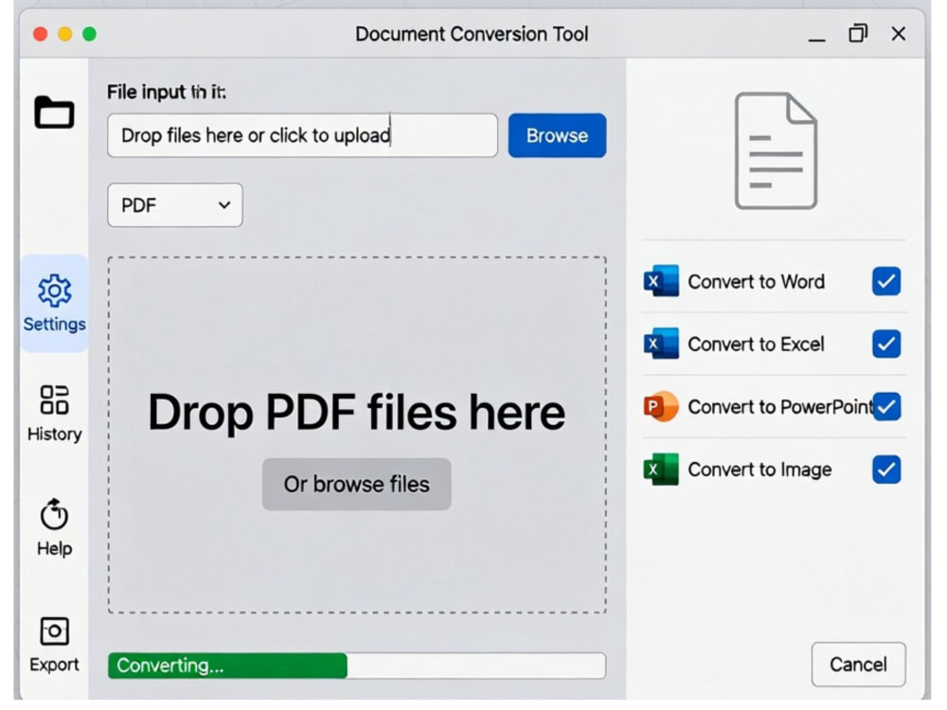Screen dimensions: 947x710
Task: Click the Document Conversion Tool title
Action: (x=472, y=34)
